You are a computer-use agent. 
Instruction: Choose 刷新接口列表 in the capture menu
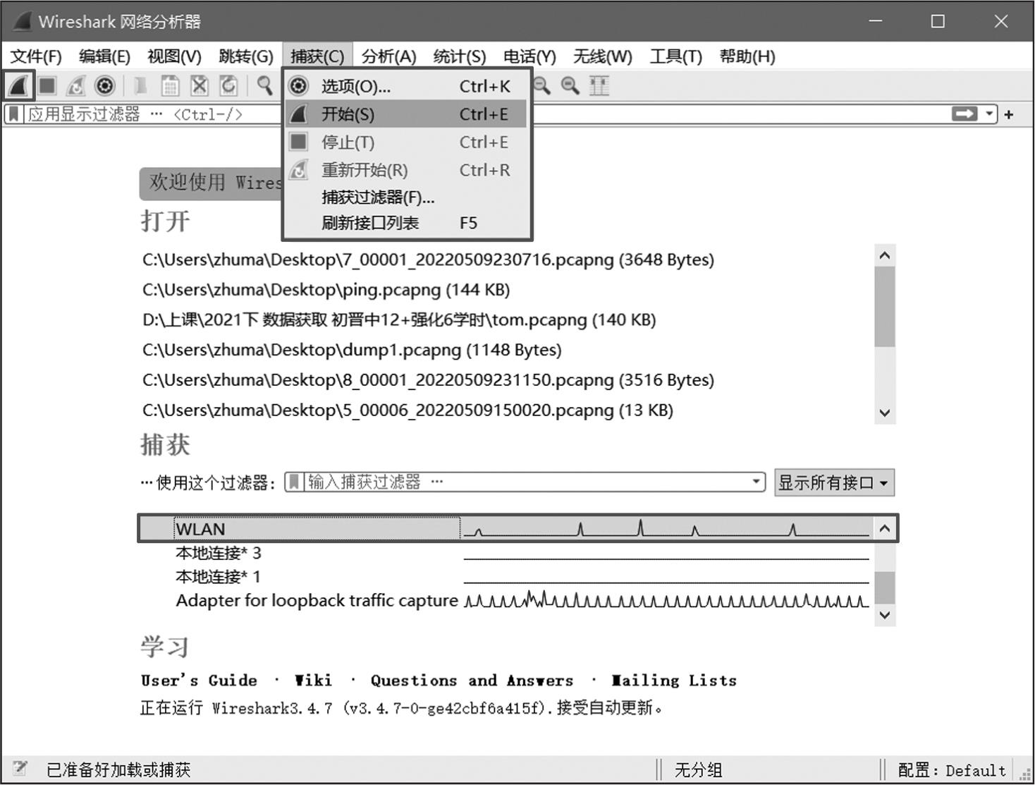click(407, 224)
